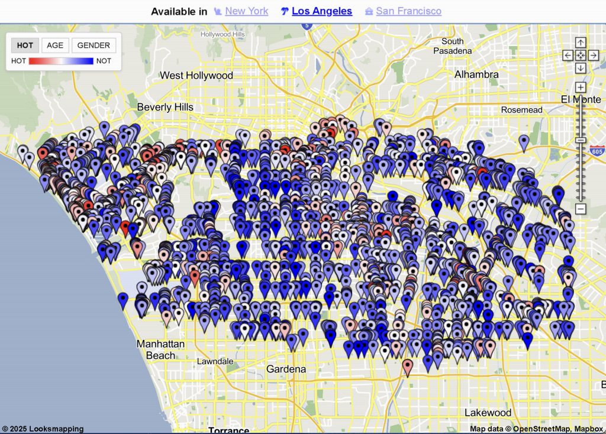
Task: Click the lone pin near Interstate 605 shield
Action: [x=524, y=143]
